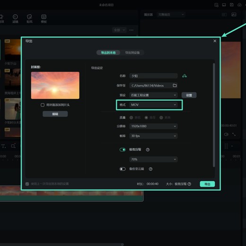This screenshot has width=246, height=246.
Task: Click the text tool icon above timeline
Action: pos(4,146)
